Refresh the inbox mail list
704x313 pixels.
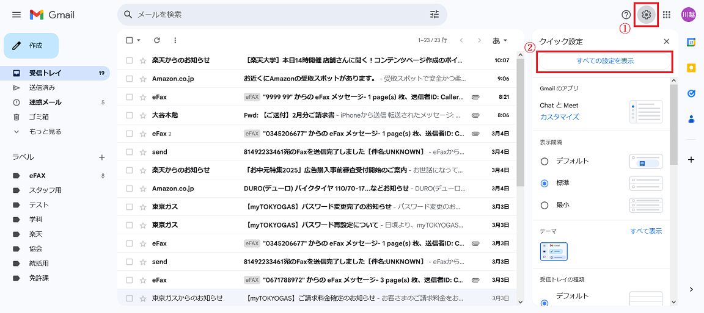tap(157, 40)
